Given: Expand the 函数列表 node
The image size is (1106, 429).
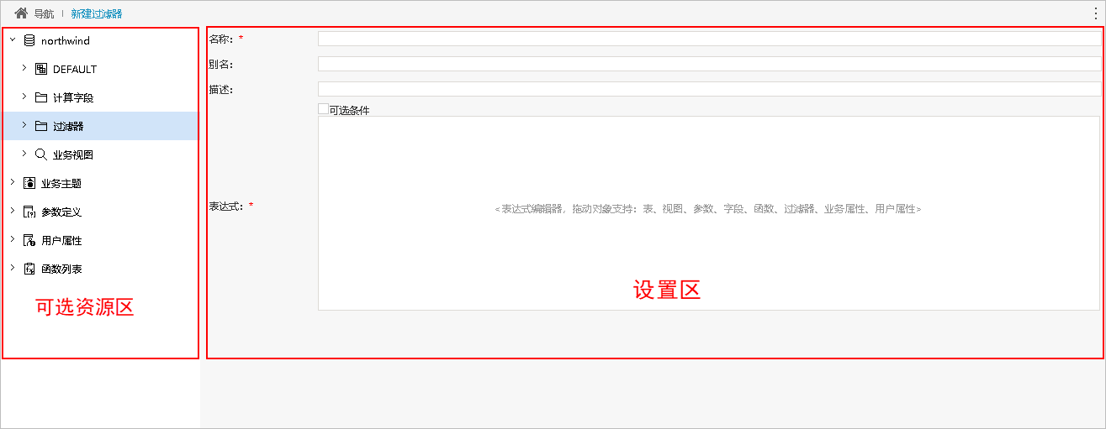Looking at the screenshot, I should click(12, 268).
